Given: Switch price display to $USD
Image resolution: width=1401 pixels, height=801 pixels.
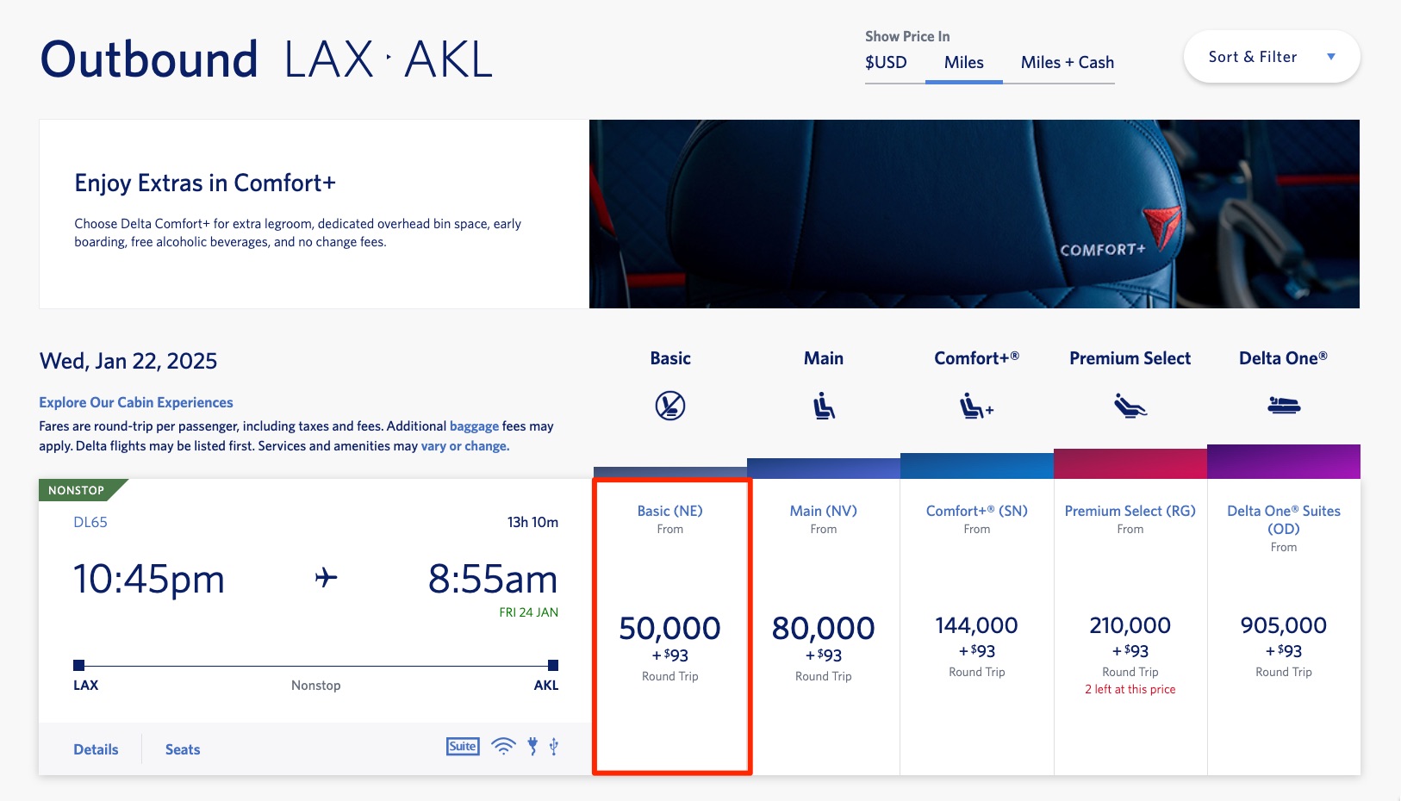Looking at the screenshot, I should tap(887, 62).
